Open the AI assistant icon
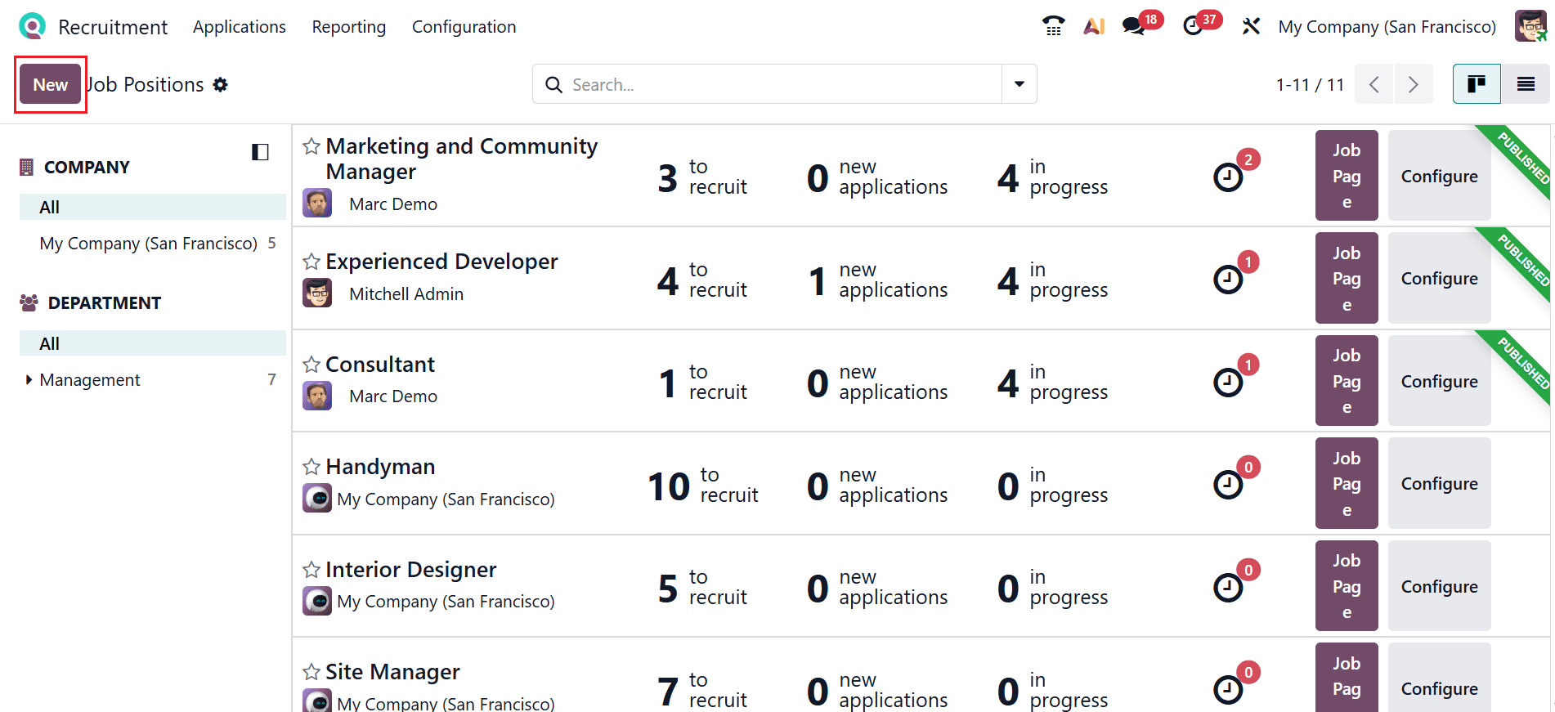1555x712 pixels. (x=1094, y=27)
